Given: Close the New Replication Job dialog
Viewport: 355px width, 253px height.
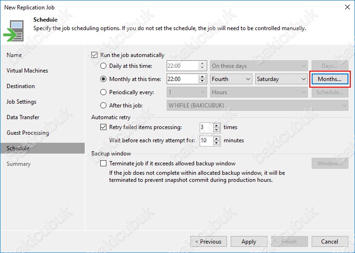Looking at the screenshot, I should point(347,7).
